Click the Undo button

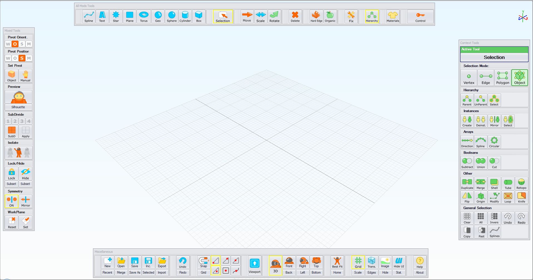(x=183, y=262)
